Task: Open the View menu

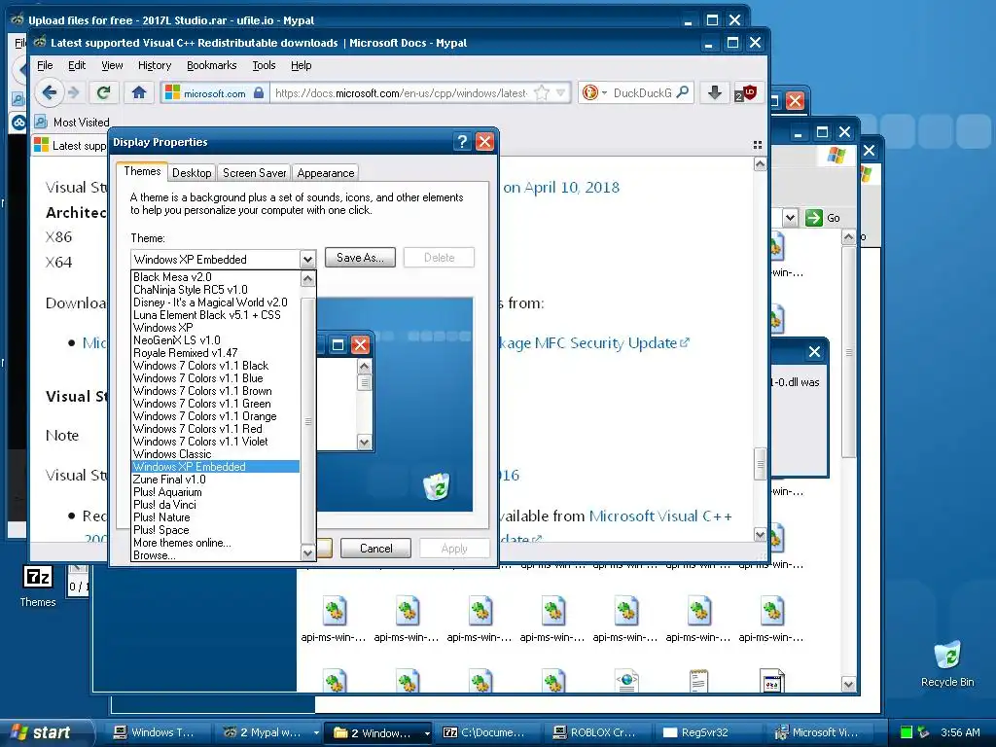Action: [112, 65]
